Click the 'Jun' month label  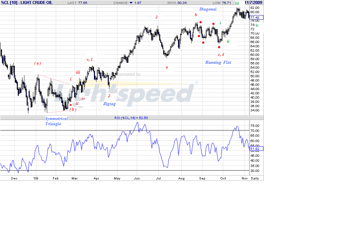pos(137,178)
